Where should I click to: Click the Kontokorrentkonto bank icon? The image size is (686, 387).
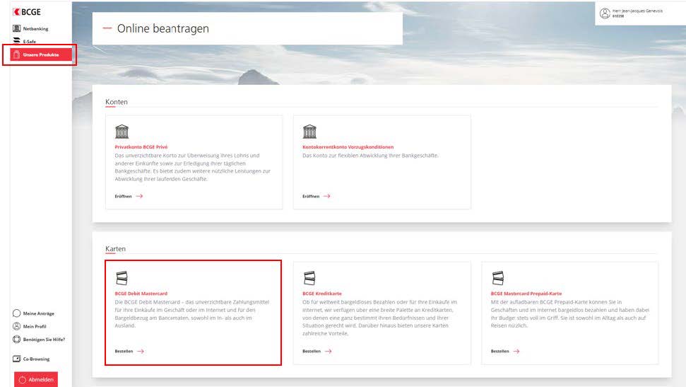point(309,132)
